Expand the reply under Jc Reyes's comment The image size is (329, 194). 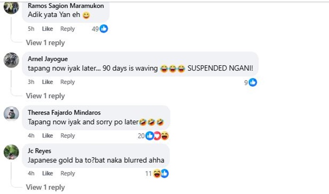(x=45, y=187)
